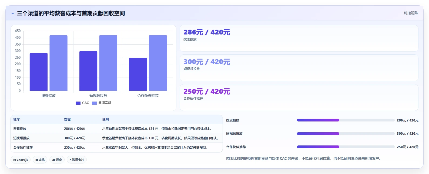Open the 286元 / 420元 搜索投放 data card
The image size is (429, 174).
(299, 38)
